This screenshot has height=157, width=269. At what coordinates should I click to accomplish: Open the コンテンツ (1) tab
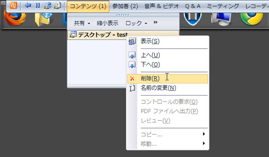(x=88, y=6)
